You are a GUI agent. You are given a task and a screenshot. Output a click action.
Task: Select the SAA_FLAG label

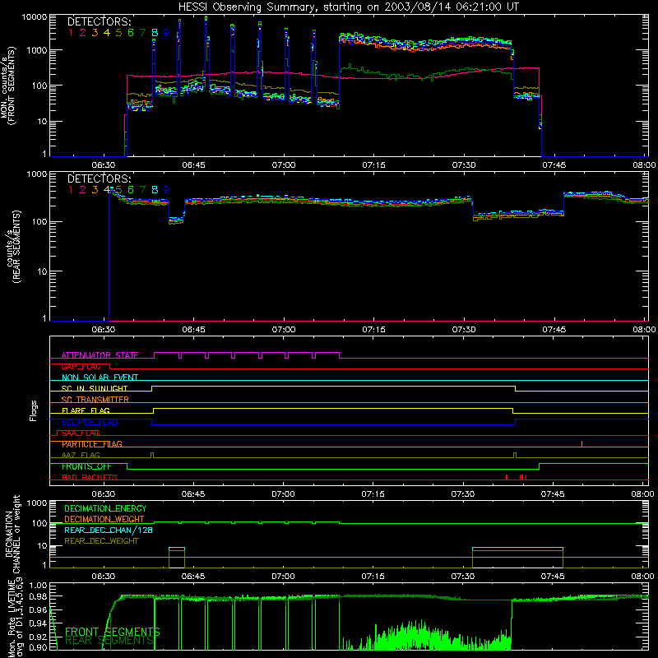click(81, 433)
